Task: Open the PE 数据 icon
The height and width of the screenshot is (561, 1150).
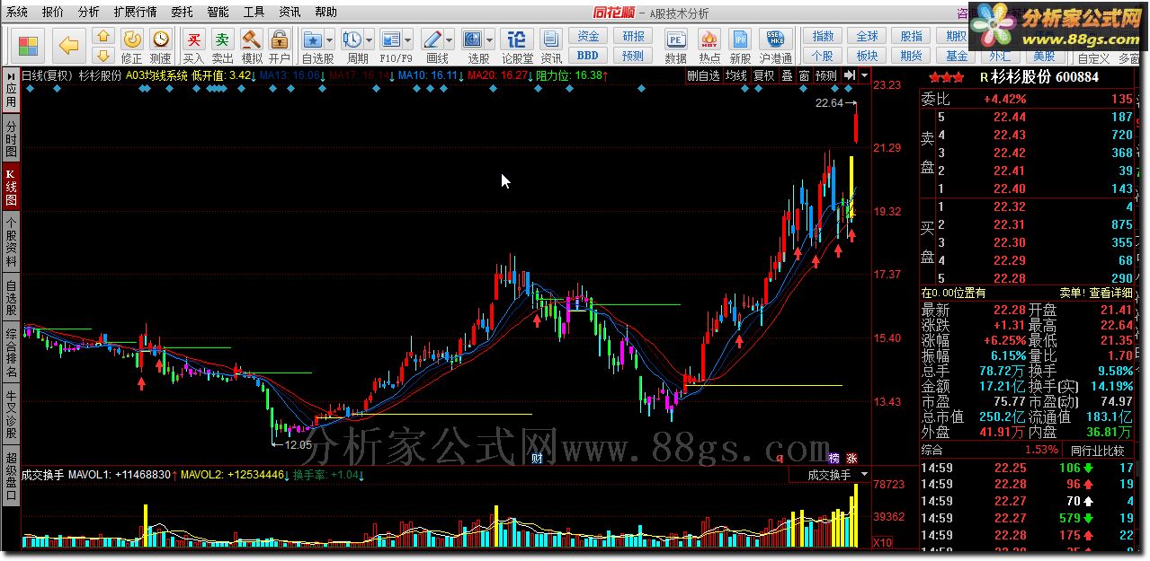Action: click(675, 39)
